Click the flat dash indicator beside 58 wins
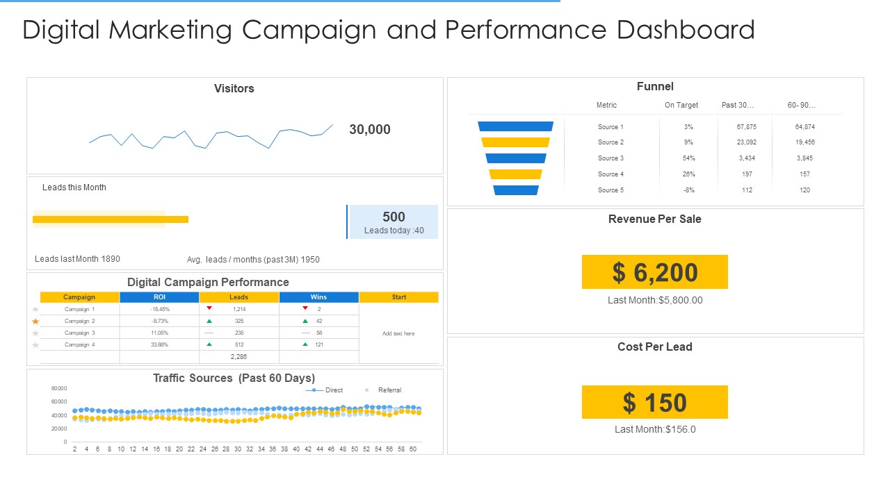890x500 pixels. [305, 333]
